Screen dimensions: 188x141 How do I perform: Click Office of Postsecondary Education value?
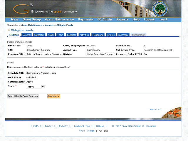[x=44, y=54]
